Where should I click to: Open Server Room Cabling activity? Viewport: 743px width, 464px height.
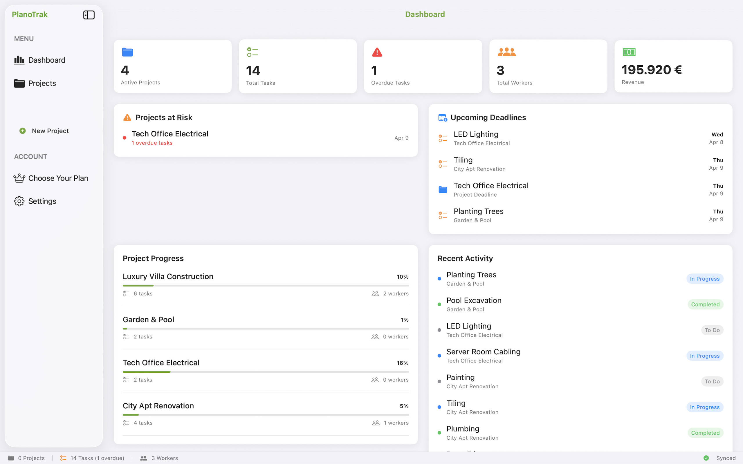tap(580, 356)
